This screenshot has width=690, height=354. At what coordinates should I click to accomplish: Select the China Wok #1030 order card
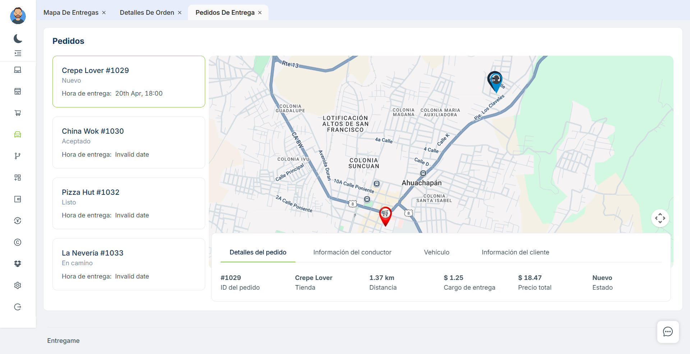pos(129,142)
